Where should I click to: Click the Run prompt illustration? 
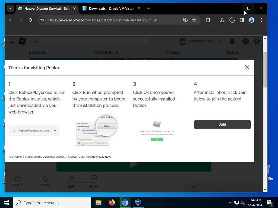click(96, 131)
